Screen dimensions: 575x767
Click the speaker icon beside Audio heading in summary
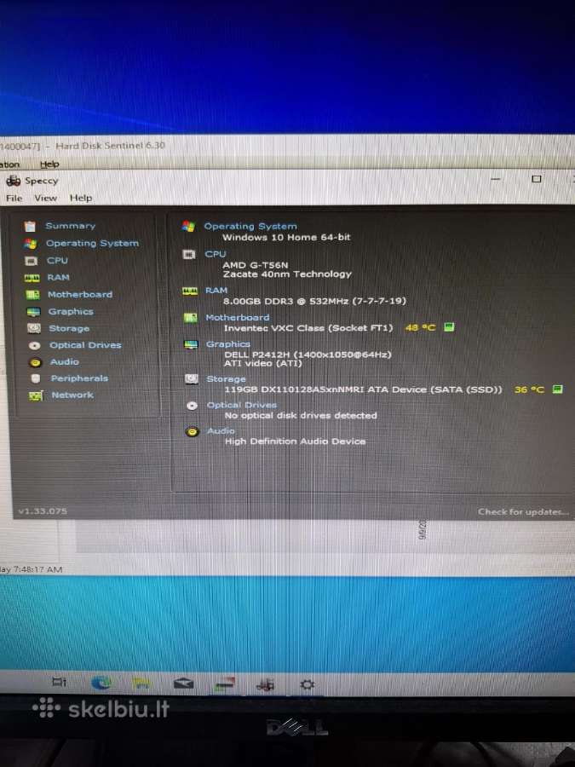point(193,432)
